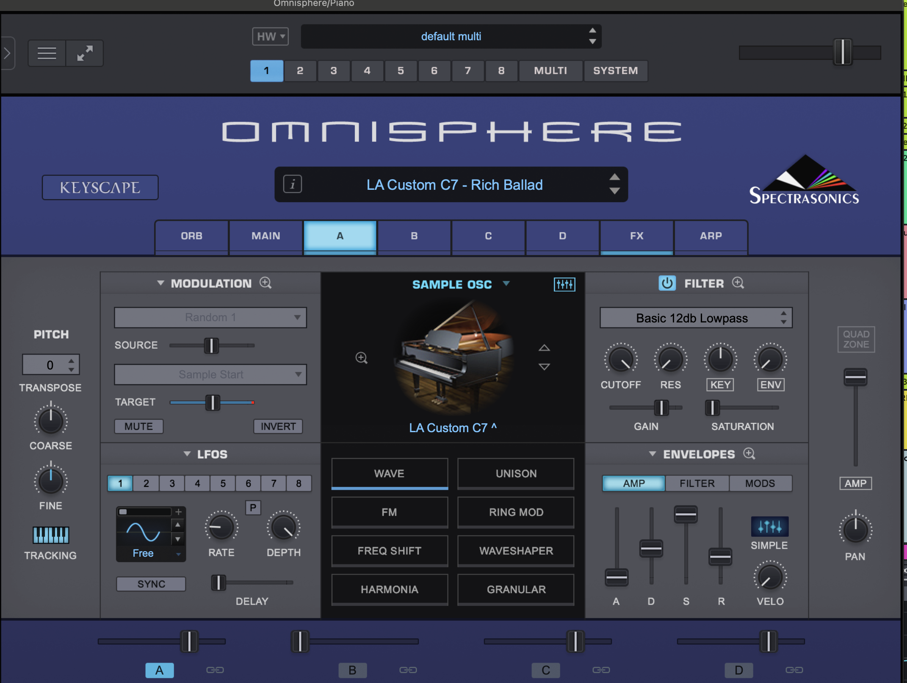
Task: Enable layer A toggle at the bottom
Action: [160, 670]
